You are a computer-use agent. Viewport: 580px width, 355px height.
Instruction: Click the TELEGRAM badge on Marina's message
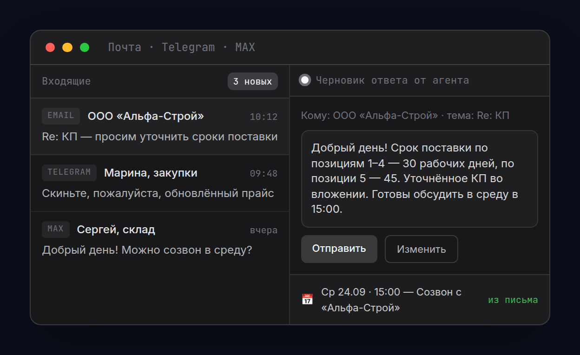click(69, 172)
